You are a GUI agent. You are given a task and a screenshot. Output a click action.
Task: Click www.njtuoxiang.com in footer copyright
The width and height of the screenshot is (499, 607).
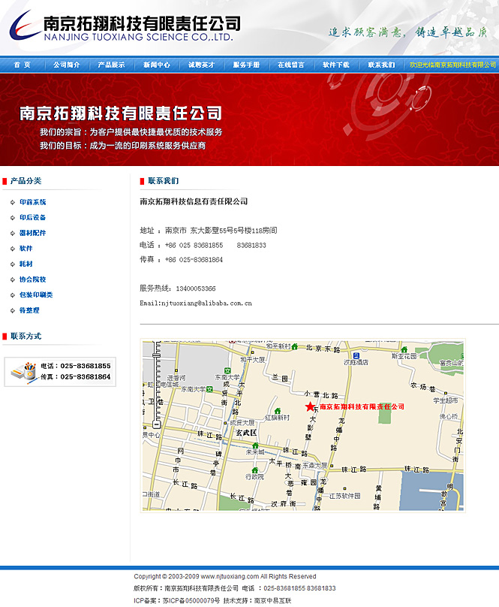point(230,576)
